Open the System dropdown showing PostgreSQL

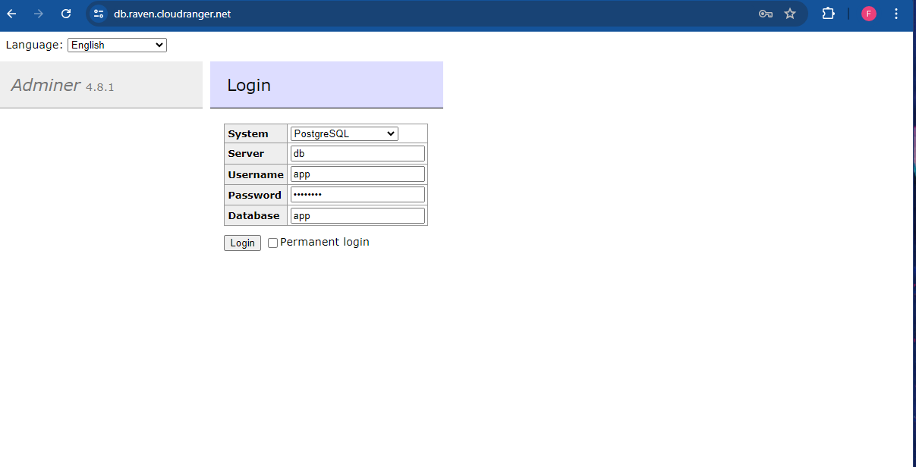343,133
